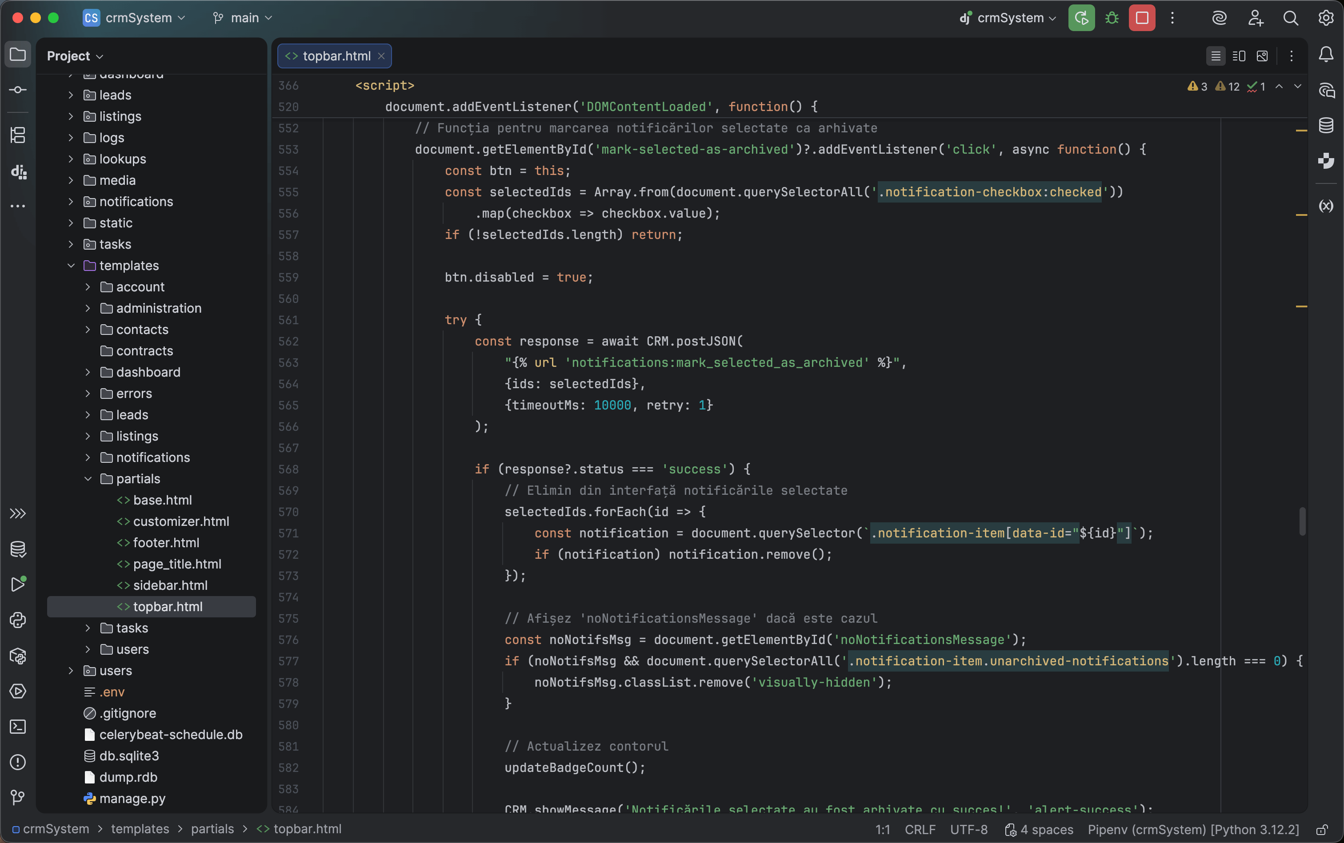This screenshot has width=1344, height=843.
Task: Collapse the templates folder in Project tree
Action: pyautogui.click(x=71, y=266)
